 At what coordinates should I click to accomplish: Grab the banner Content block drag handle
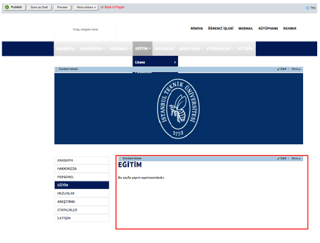click(x=56, y=69)
